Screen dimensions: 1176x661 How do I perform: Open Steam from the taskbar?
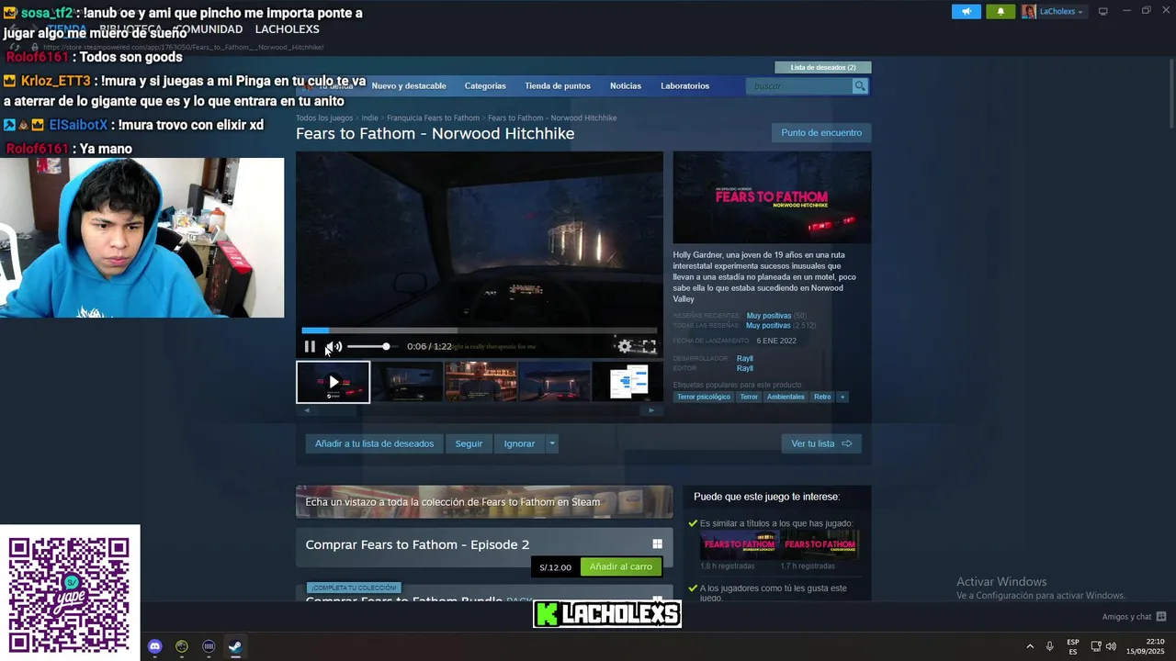pos(235,646)
